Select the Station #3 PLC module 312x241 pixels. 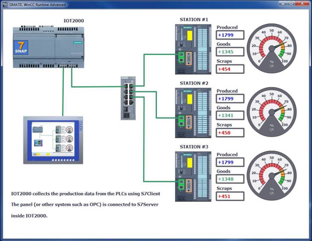(193, 177)
